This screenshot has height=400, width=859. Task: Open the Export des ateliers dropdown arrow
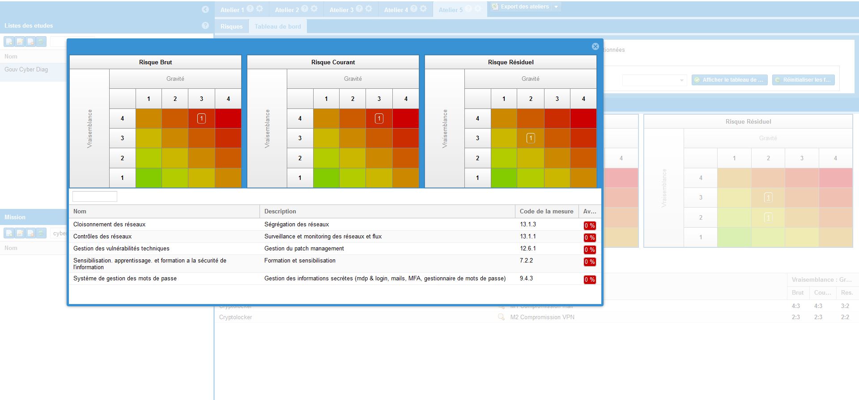tap(556, 7)
